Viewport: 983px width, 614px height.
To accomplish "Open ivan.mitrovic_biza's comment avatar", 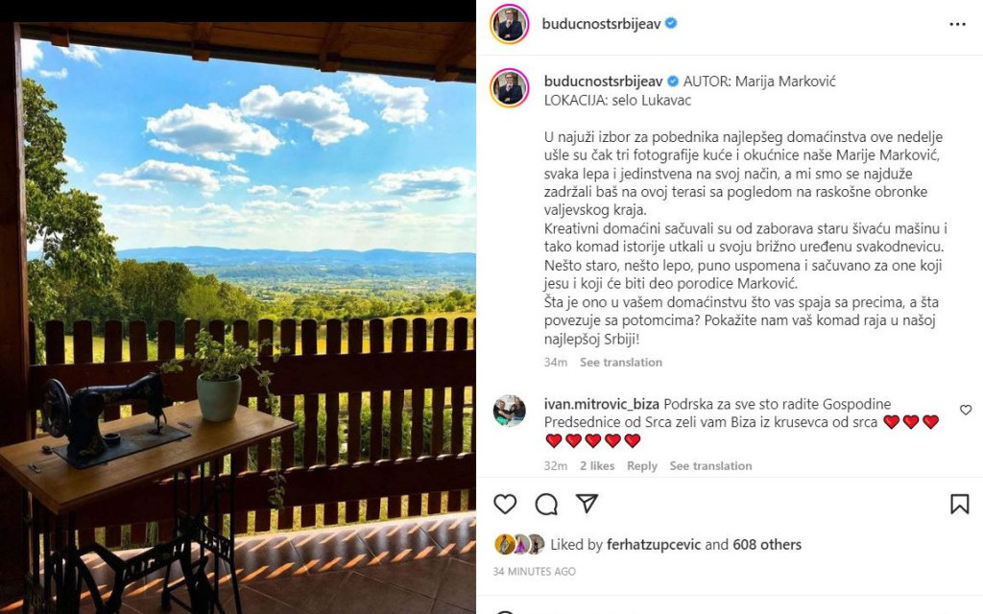I will [x=509, y=411].
